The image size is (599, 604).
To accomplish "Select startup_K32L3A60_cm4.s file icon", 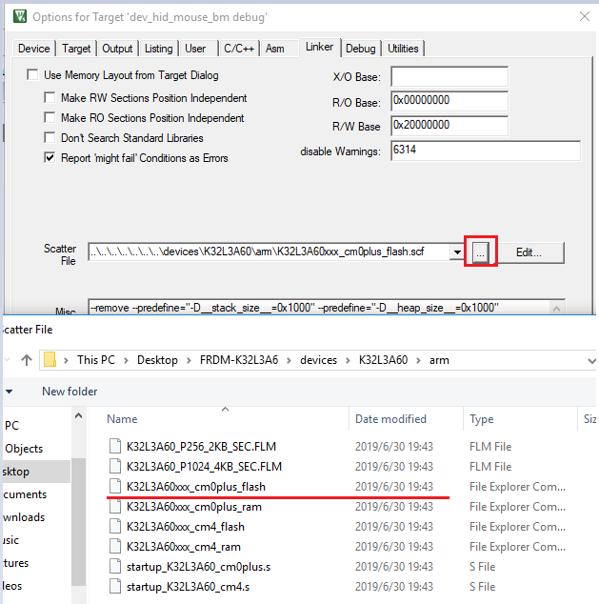I will pos(115,587).
